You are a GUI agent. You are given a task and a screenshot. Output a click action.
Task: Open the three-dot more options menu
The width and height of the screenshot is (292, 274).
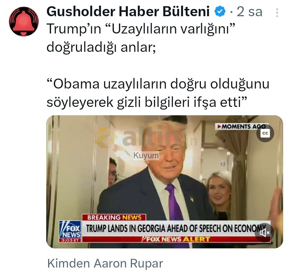(x=277, y=13)
